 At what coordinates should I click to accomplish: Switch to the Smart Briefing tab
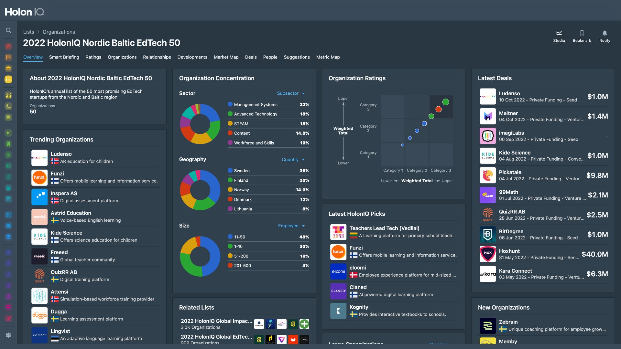pos(64,57)
